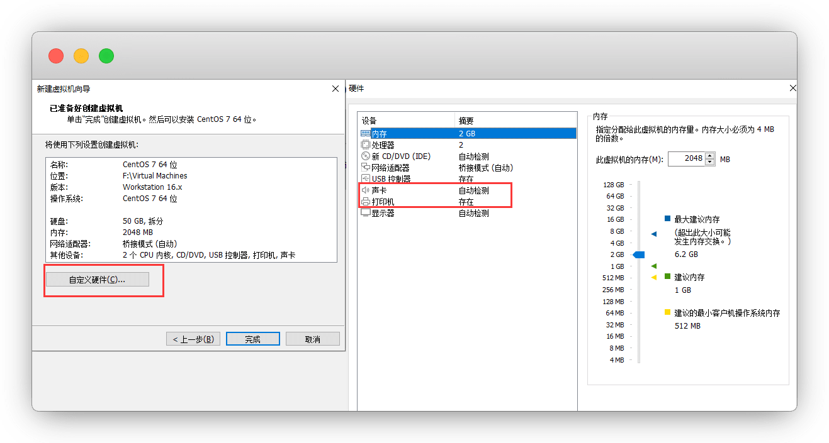Click the 设备 column header
Viewport: 829px width, 443px height.
click(406, 120)
